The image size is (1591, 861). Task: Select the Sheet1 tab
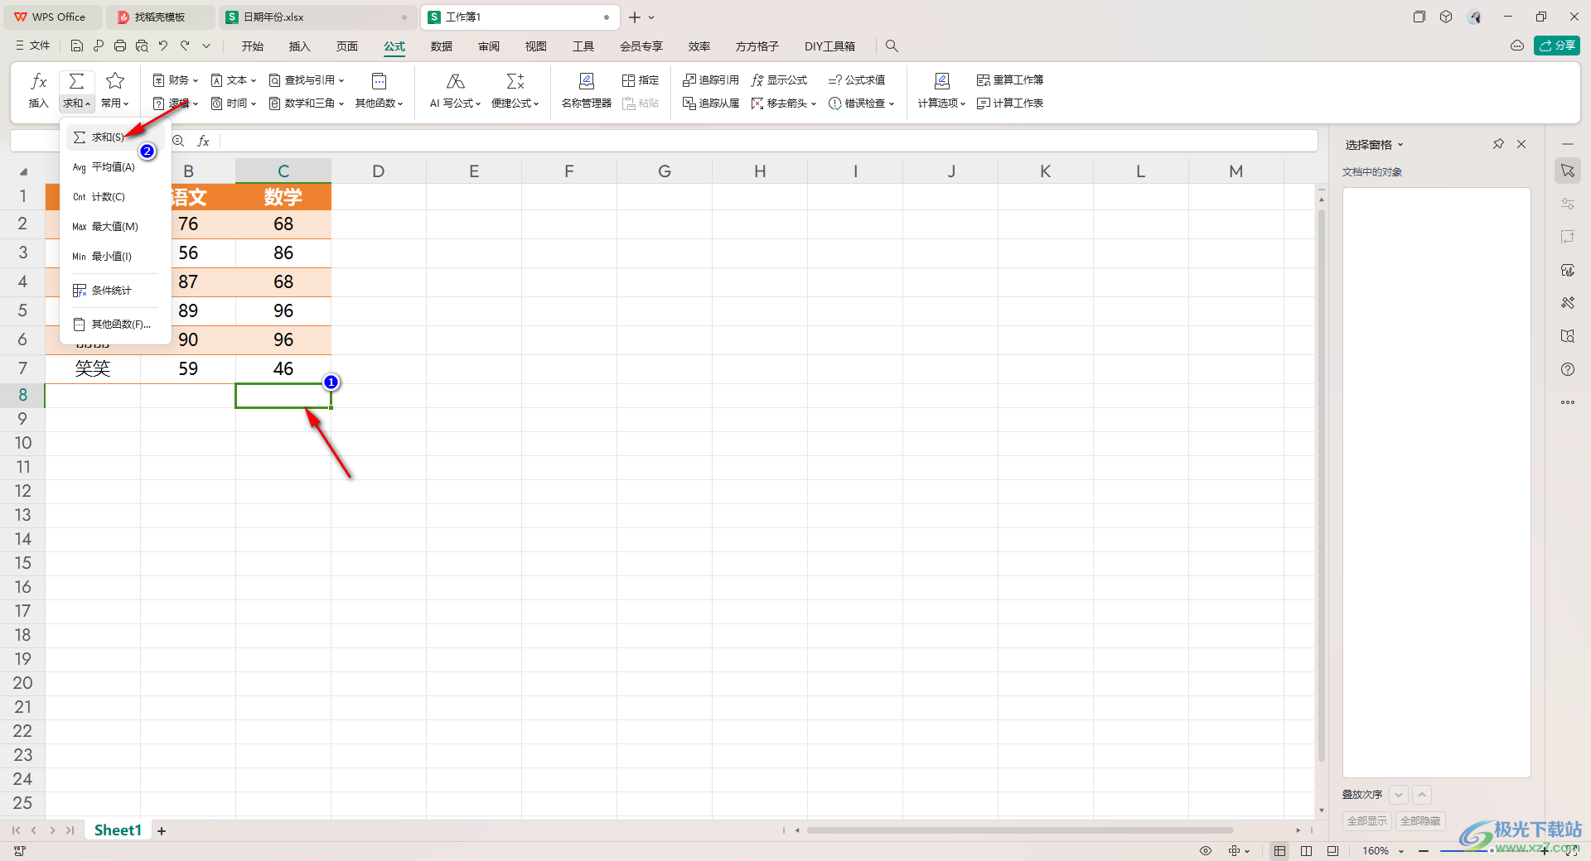118,830
